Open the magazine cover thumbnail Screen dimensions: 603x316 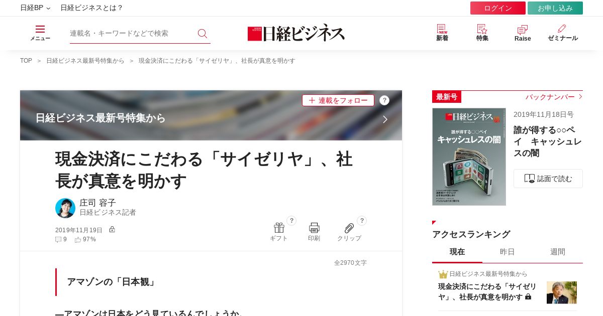(469, 157)
